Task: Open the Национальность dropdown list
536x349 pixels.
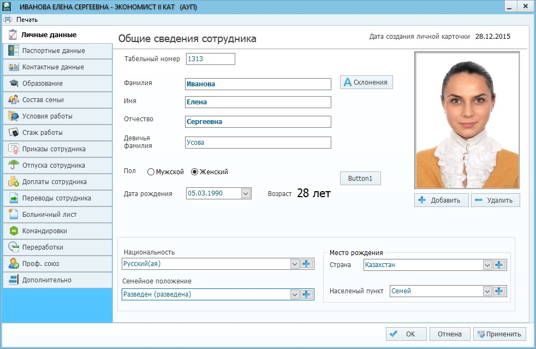Action: click(x=295, y=264)
